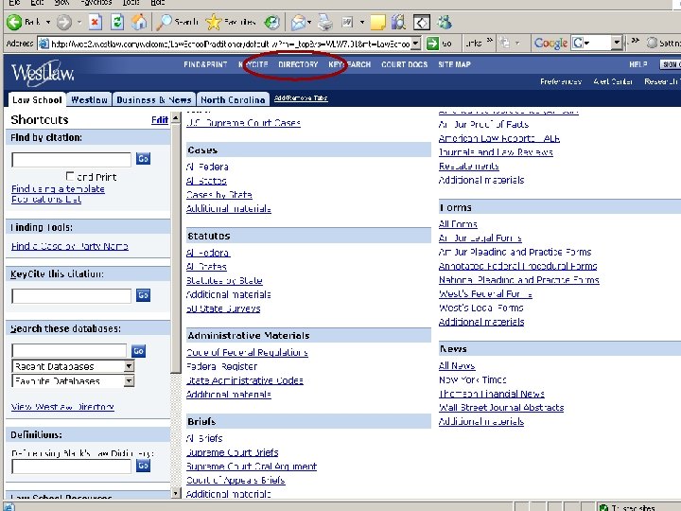Expand the Links toolbar chevron
Viewport: 681px width, 511px height.
(490, 42)
